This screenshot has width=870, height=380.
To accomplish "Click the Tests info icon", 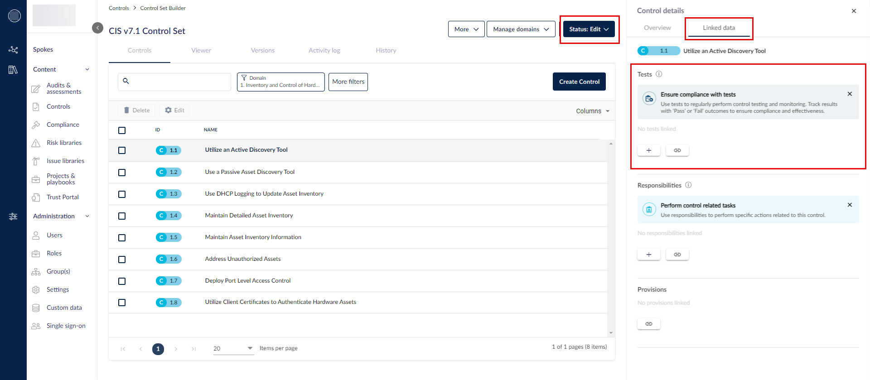I will 659,74.
